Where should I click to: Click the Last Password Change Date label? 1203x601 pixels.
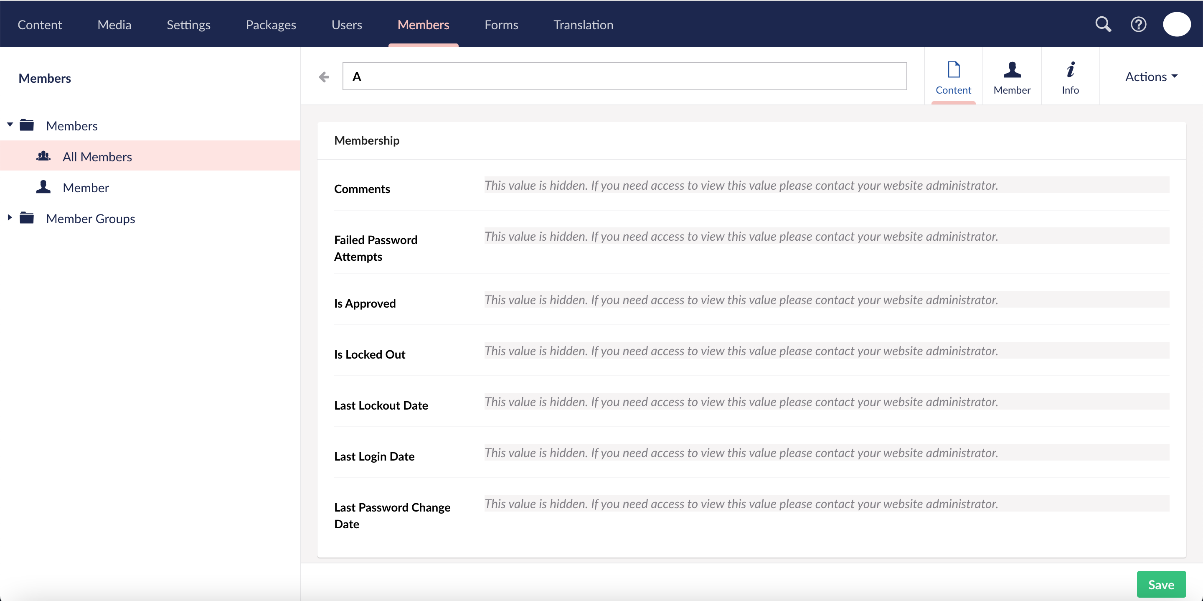(x=392, y=515)
